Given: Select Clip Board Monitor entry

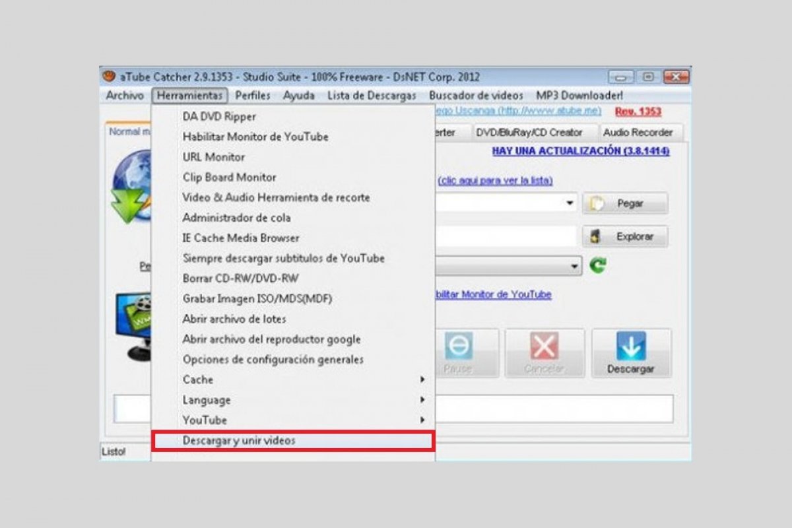Looking at the screenshot, I should pyautogui.click(x=293, y=178).
